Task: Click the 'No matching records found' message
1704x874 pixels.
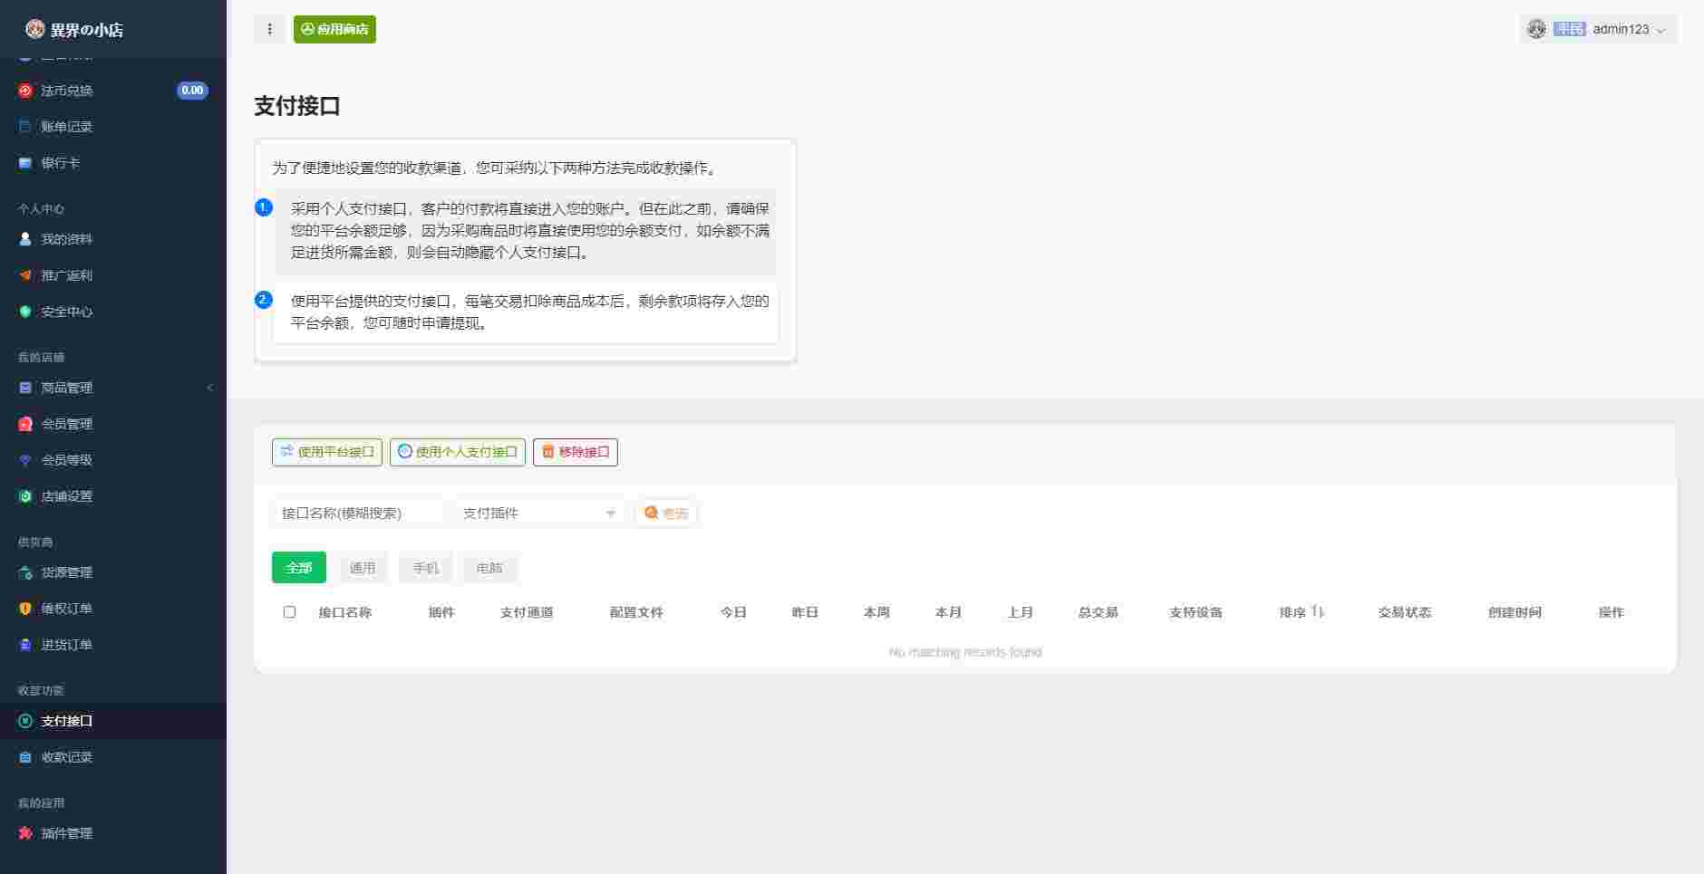Action: coord(965,652)
